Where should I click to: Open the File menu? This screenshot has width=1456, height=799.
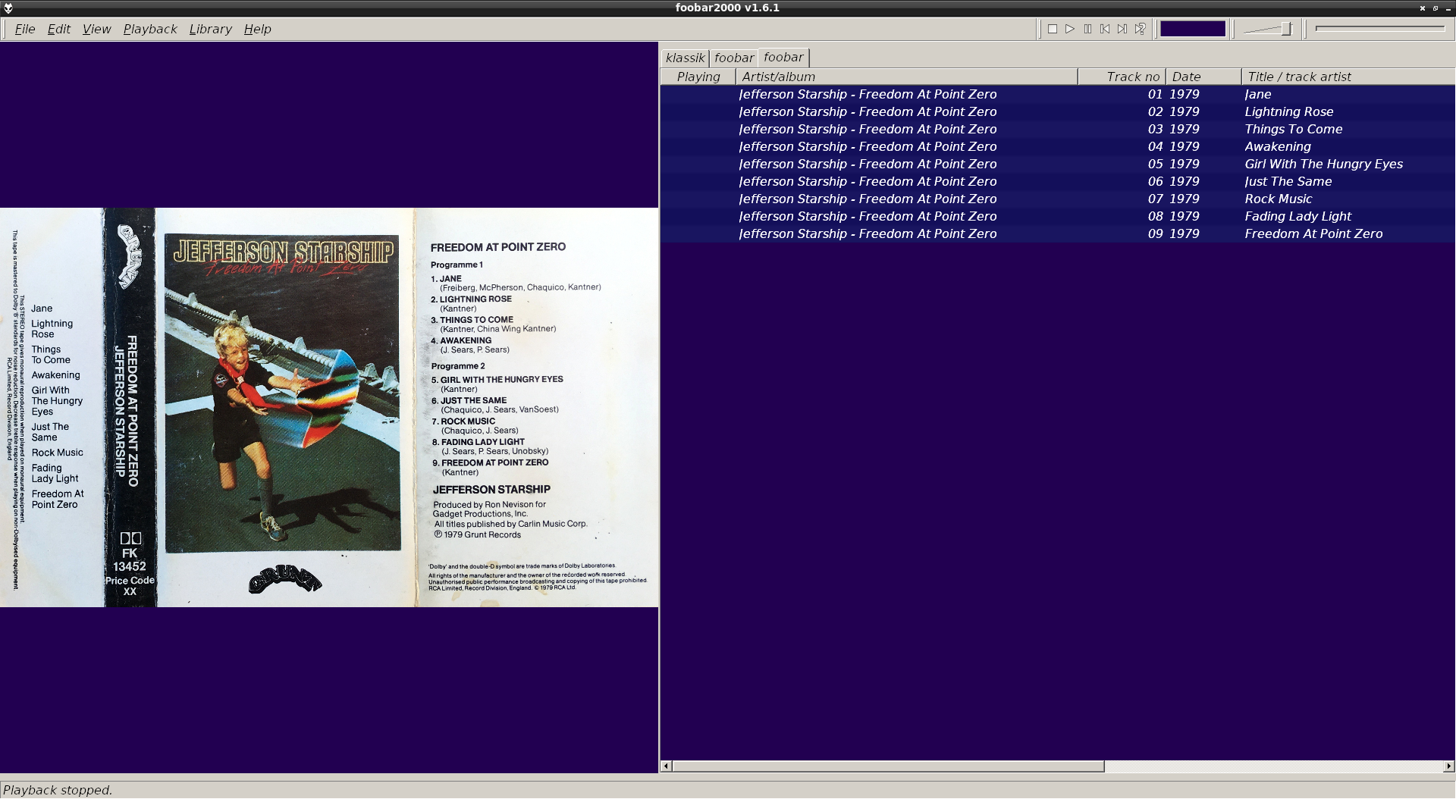pos(25,29)
